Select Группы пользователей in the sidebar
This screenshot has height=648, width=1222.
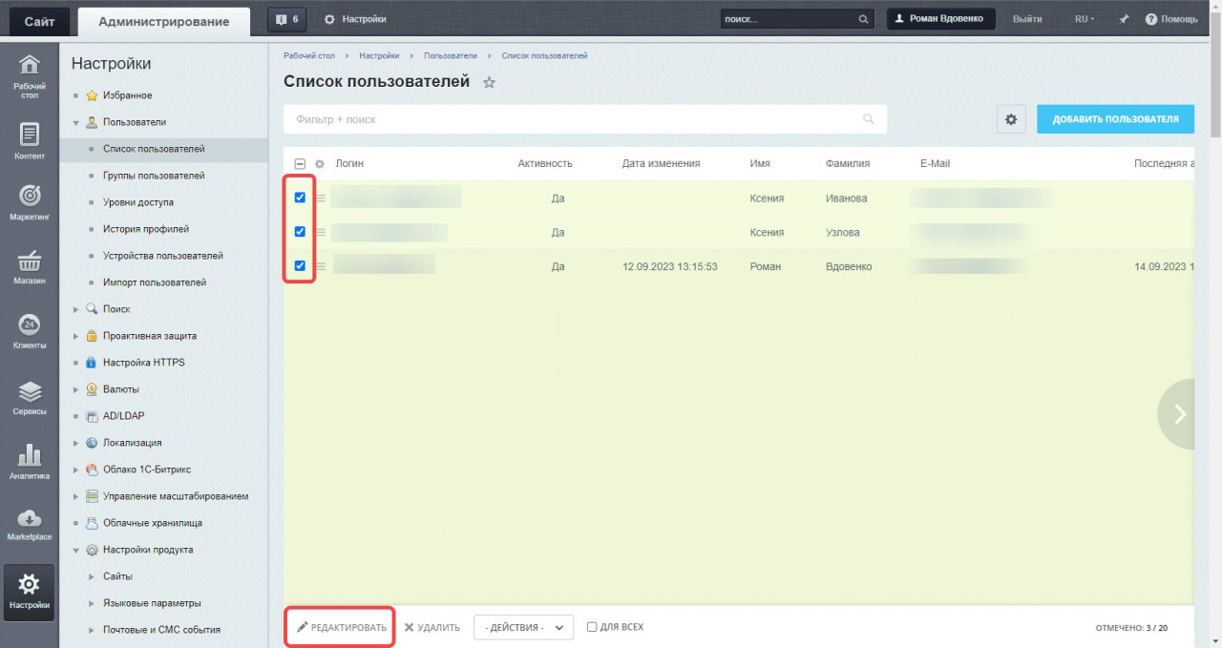pyautogui.click(x=154, y=176)
